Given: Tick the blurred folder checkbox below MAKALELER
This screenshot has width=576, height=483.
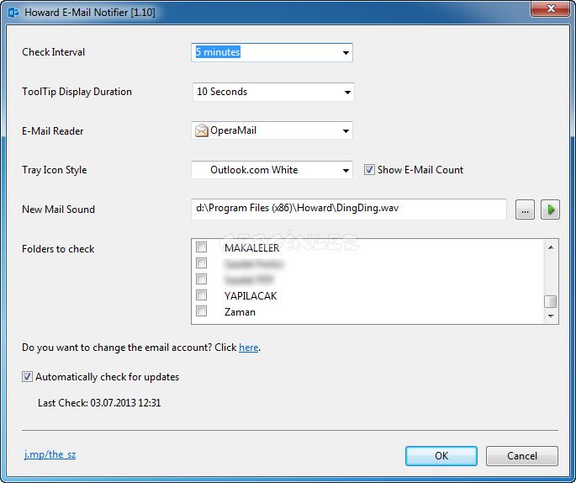Looking at the screenshot, I should point(201,263).
